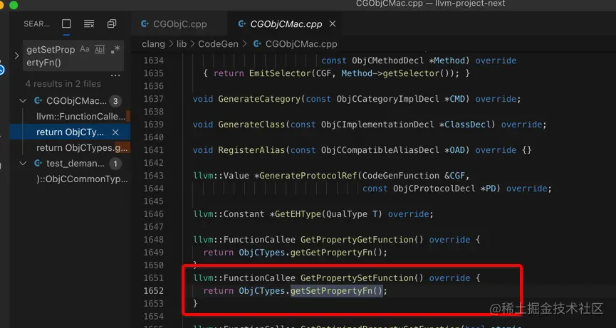Viewport: 616px width, 328px height.
Task: Click ObjCCompatibleAliasDecl on line 1641
Action: (380, 150)
